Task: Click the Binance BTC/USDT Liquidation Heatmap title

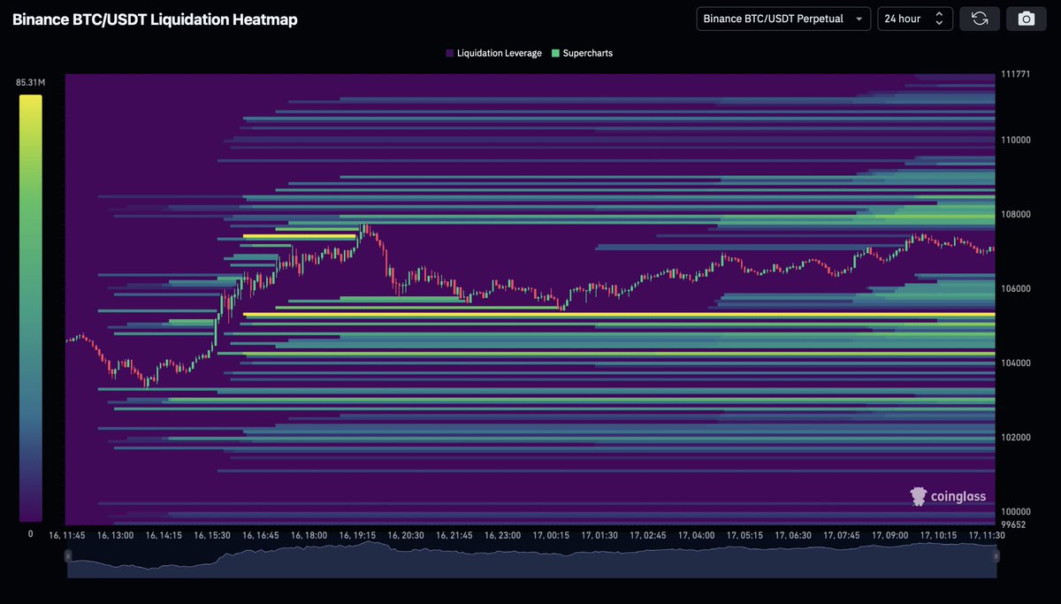Action: tap(155, 19)
